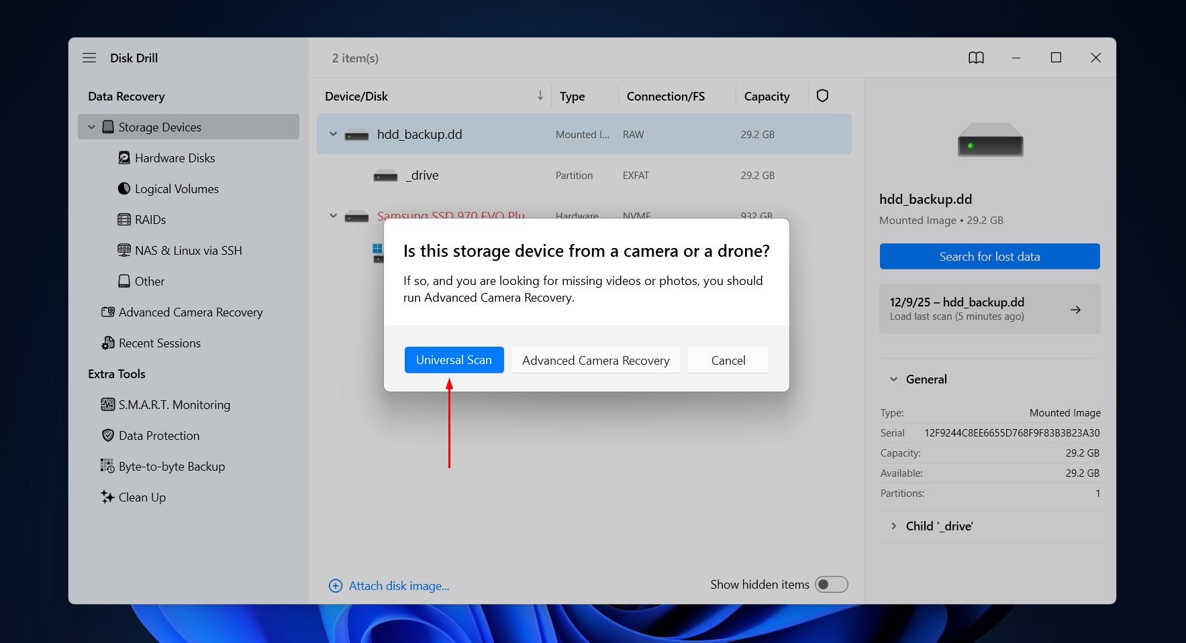Open the hamburger menu next to Disk Drill

coord(89,58)
